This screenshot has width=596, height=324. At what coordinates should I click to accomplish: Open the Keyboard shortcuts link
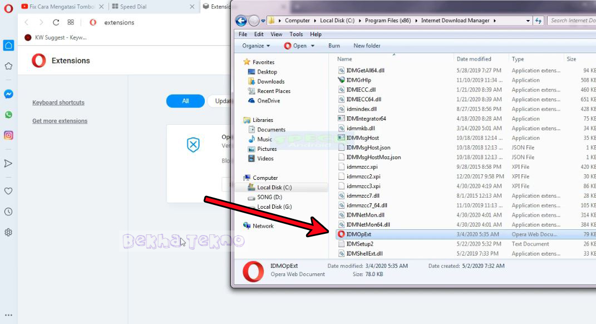coord(58,102)
